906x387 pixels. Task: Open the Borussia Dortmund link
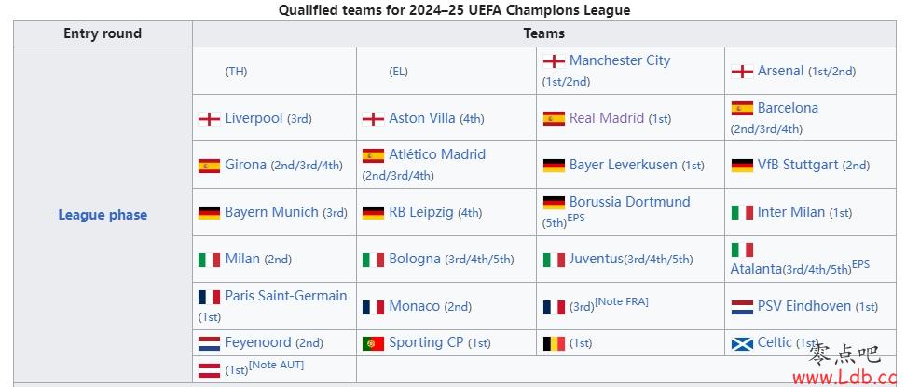(629, 202)
